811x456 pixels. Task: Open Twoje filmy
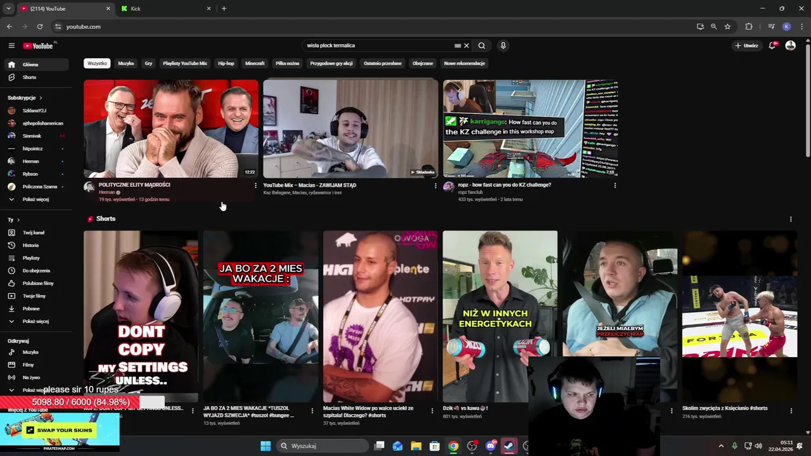(37, 296)
